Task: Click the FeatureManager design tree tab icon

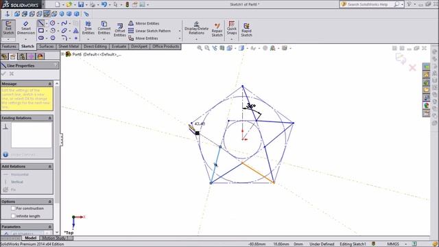Action: 4,56
